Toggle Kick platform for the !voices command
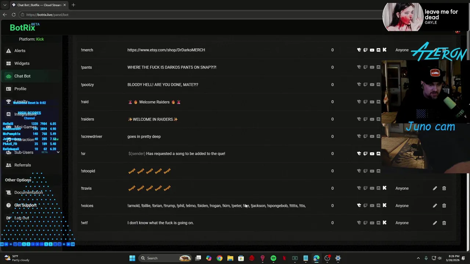This screenshot has height=264, width=470. click(x=384, y=205)
